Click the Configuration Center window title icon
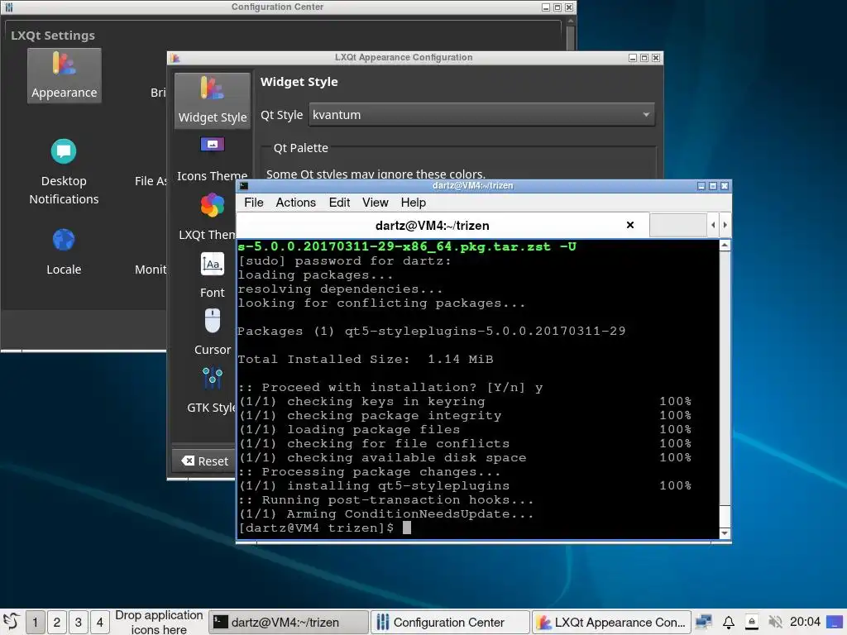This screenshot has height=635, width=847. pyautogui.click(x=8, y=7)
